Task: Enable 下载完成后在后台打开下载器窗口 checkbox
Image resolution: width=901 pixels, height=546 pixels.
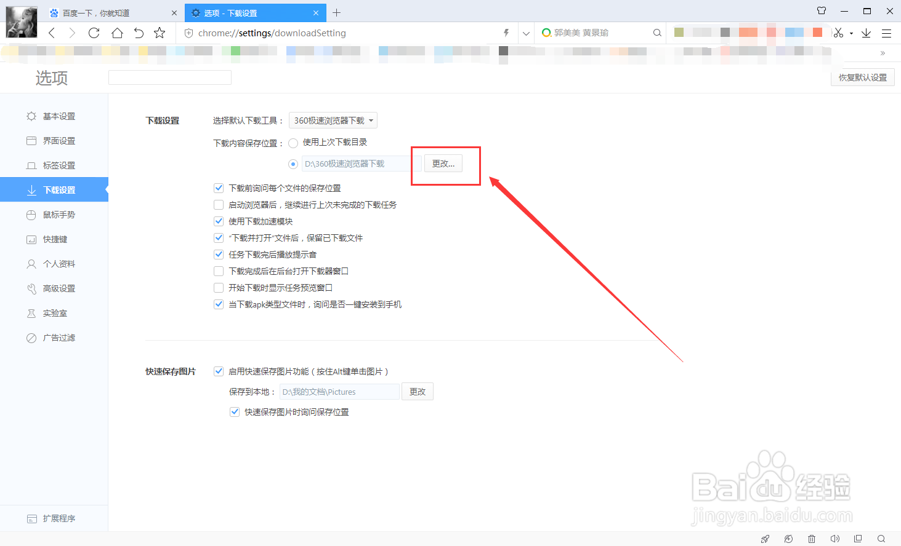Action: pyautogui.click(x=219, y=271)
